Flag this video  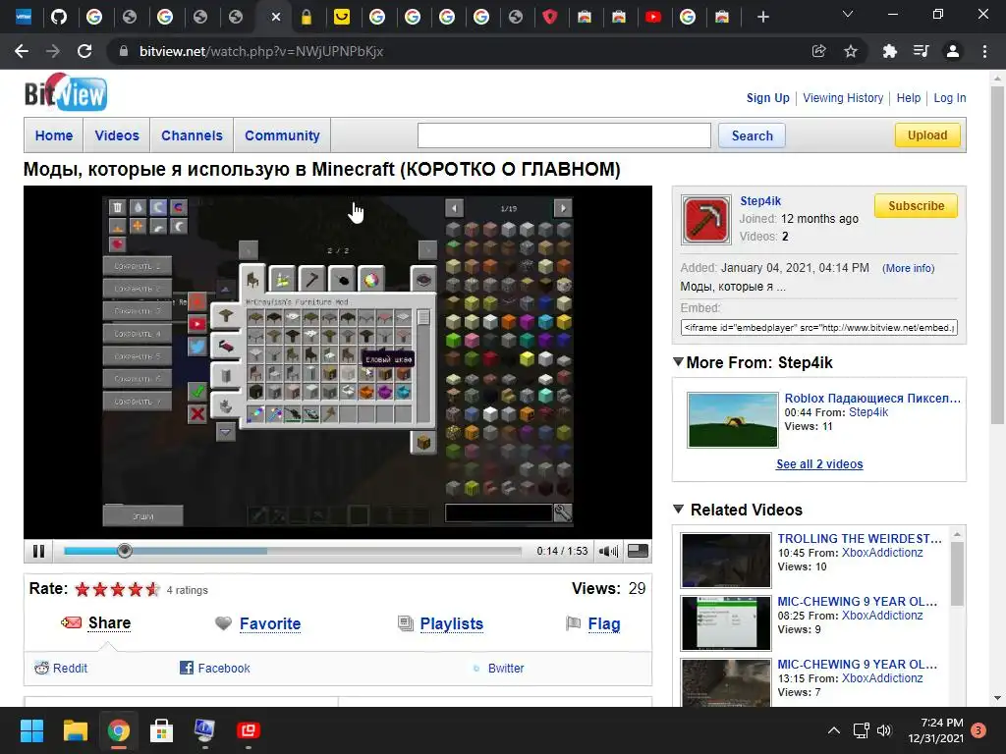tap(604, 623)
